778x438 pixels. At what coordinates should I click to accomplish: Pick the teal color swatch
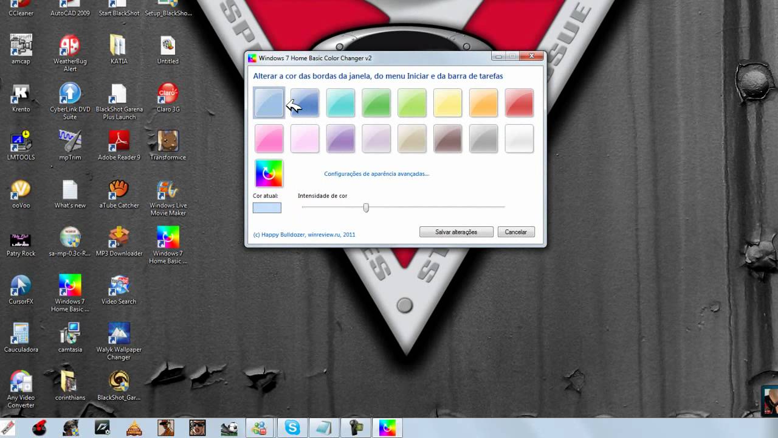tap(340, 103)
